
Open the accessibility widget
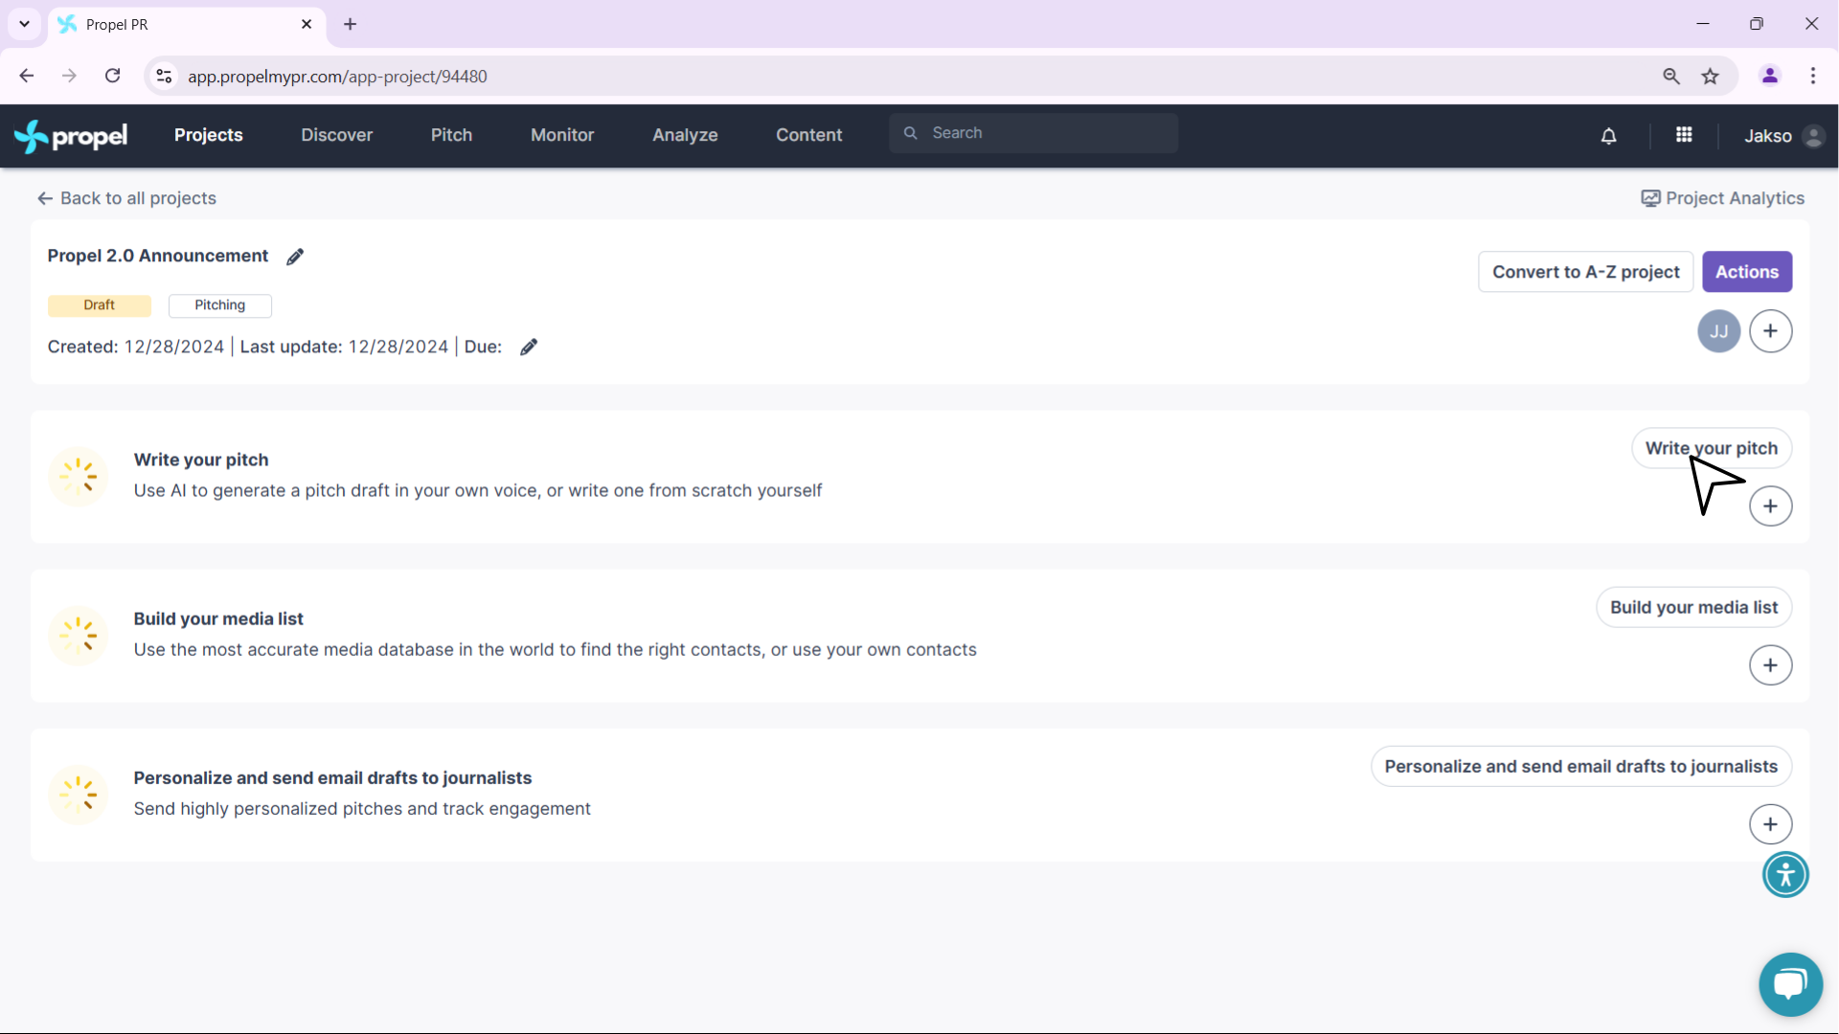click(1786, 875)
